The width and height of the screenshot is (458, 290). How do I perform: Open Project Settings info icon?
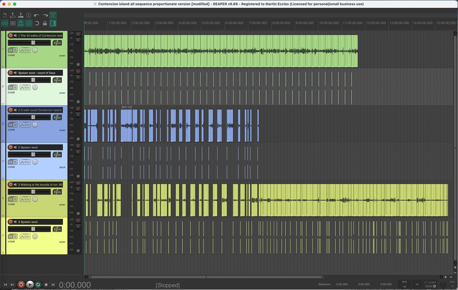click(x=29, y=15)
